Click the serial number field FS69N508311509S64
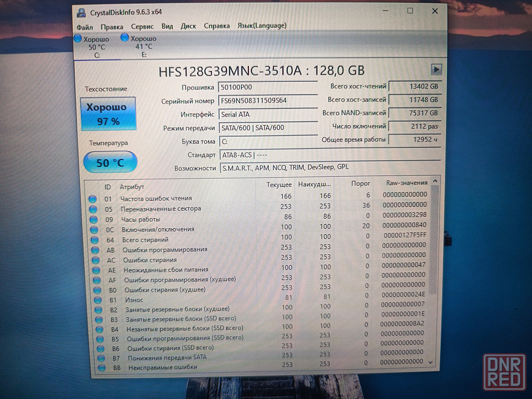Image resolution: width=532 pixels, height=399 pixels. [268, 101]
